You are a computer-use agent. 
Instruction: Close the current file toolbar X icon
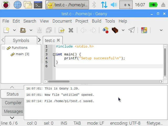(x=71, y=30)
